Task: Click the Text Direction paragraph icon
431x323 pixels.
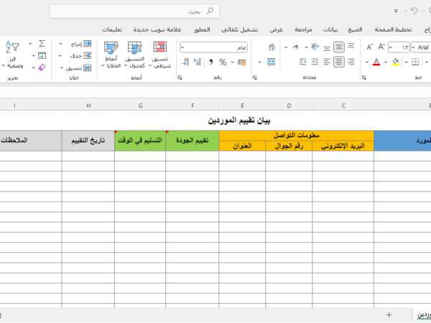Action: [x=296, y=47]
